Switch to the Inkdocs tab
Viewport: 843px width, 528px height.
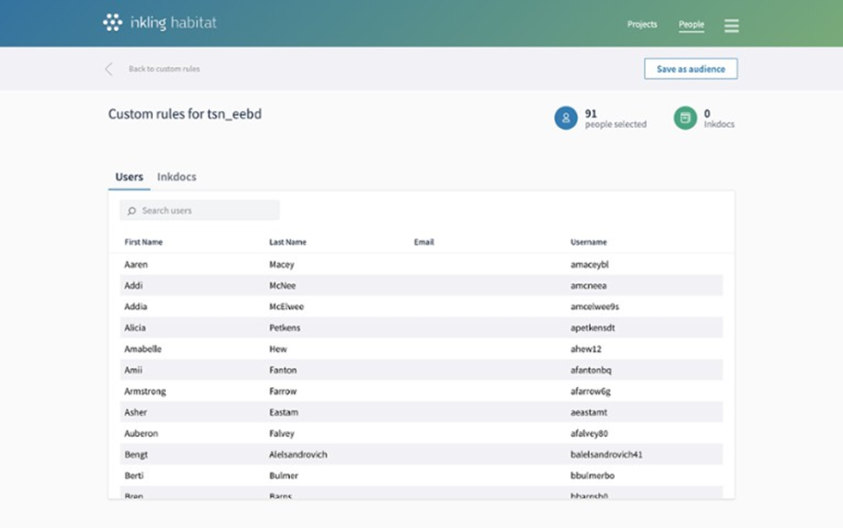pyautogui.click(x=176, y=177)
